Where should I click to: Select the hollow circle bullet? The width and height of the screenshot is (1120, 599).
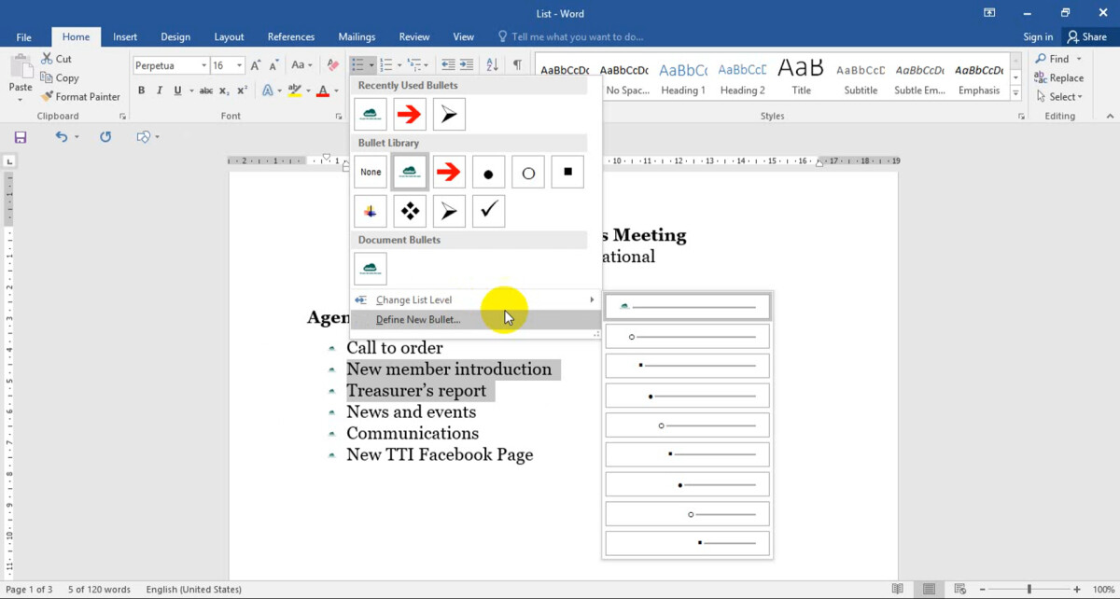527,173
